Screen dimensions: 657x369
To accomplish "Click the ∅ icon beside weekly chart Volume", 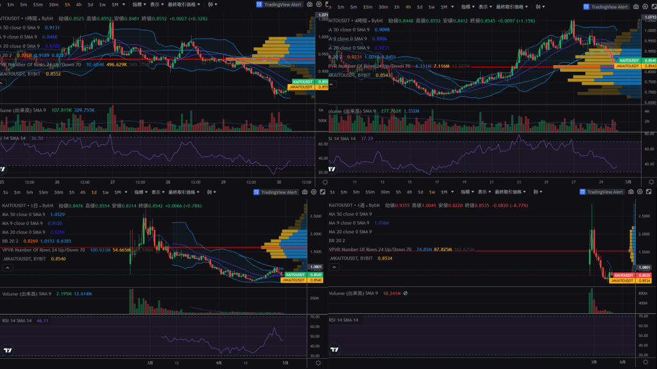I will (405, 293).
